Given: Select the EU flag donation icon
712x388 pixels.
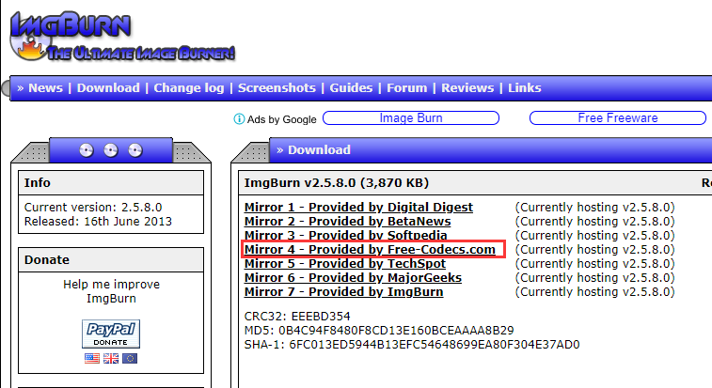Looking at the screenshot, I should [130, 359].
